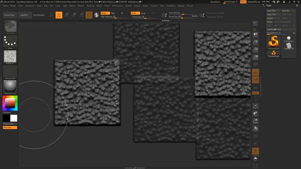Viewport: 301px width, 169px height.
Task: Activate the Draw mode button
Action: [59, 15]
